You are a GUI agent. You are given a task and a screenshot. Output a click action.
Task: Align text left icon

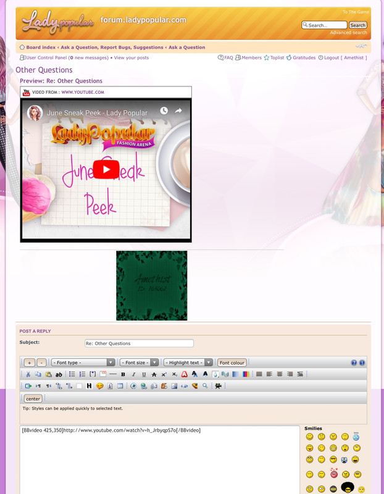pyautogui.click(x=269, y=374)
